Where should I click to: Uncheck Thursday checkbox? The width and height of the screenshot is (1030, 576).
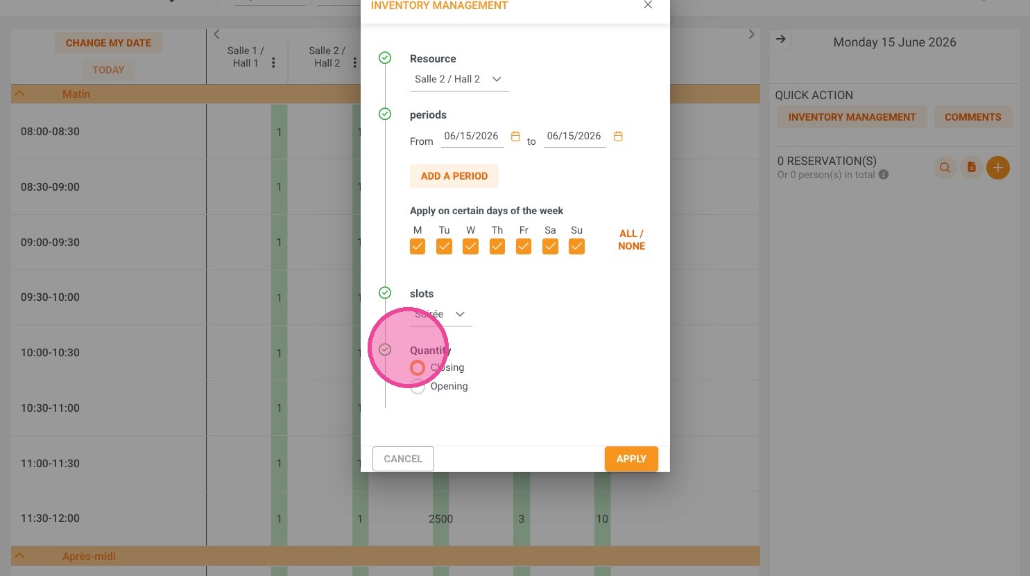coord(497,247)
